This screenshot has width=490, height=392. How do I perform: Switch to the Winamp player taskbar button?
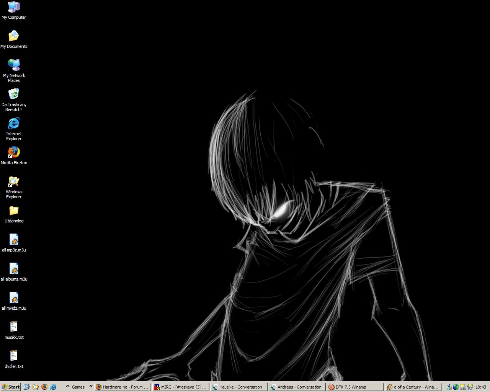coord(413,387)
